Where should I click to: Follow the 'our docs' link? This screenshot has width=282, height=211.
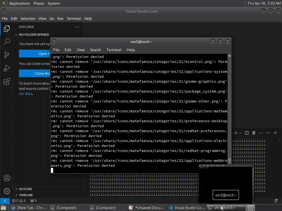26,93
